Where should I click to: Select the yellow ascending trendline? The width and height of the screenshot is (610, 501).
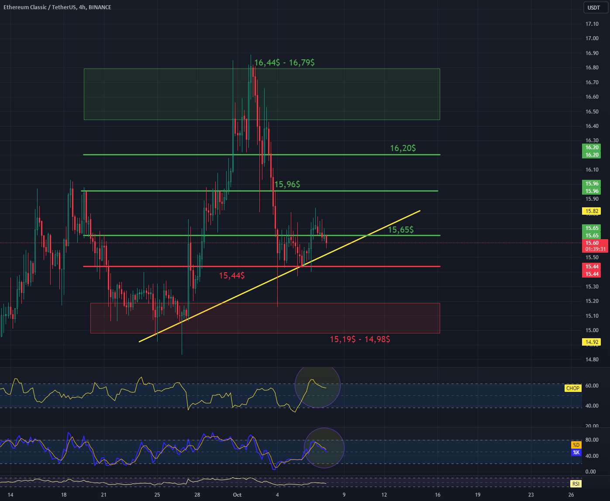[x=279, y=276]
